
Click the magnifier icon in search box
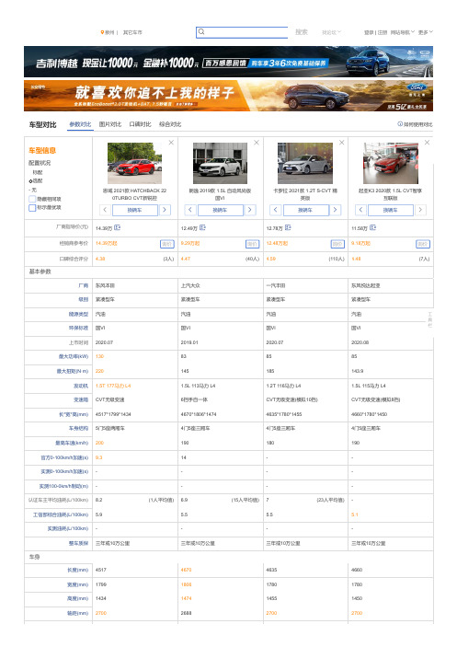click(x=201, y=32)
